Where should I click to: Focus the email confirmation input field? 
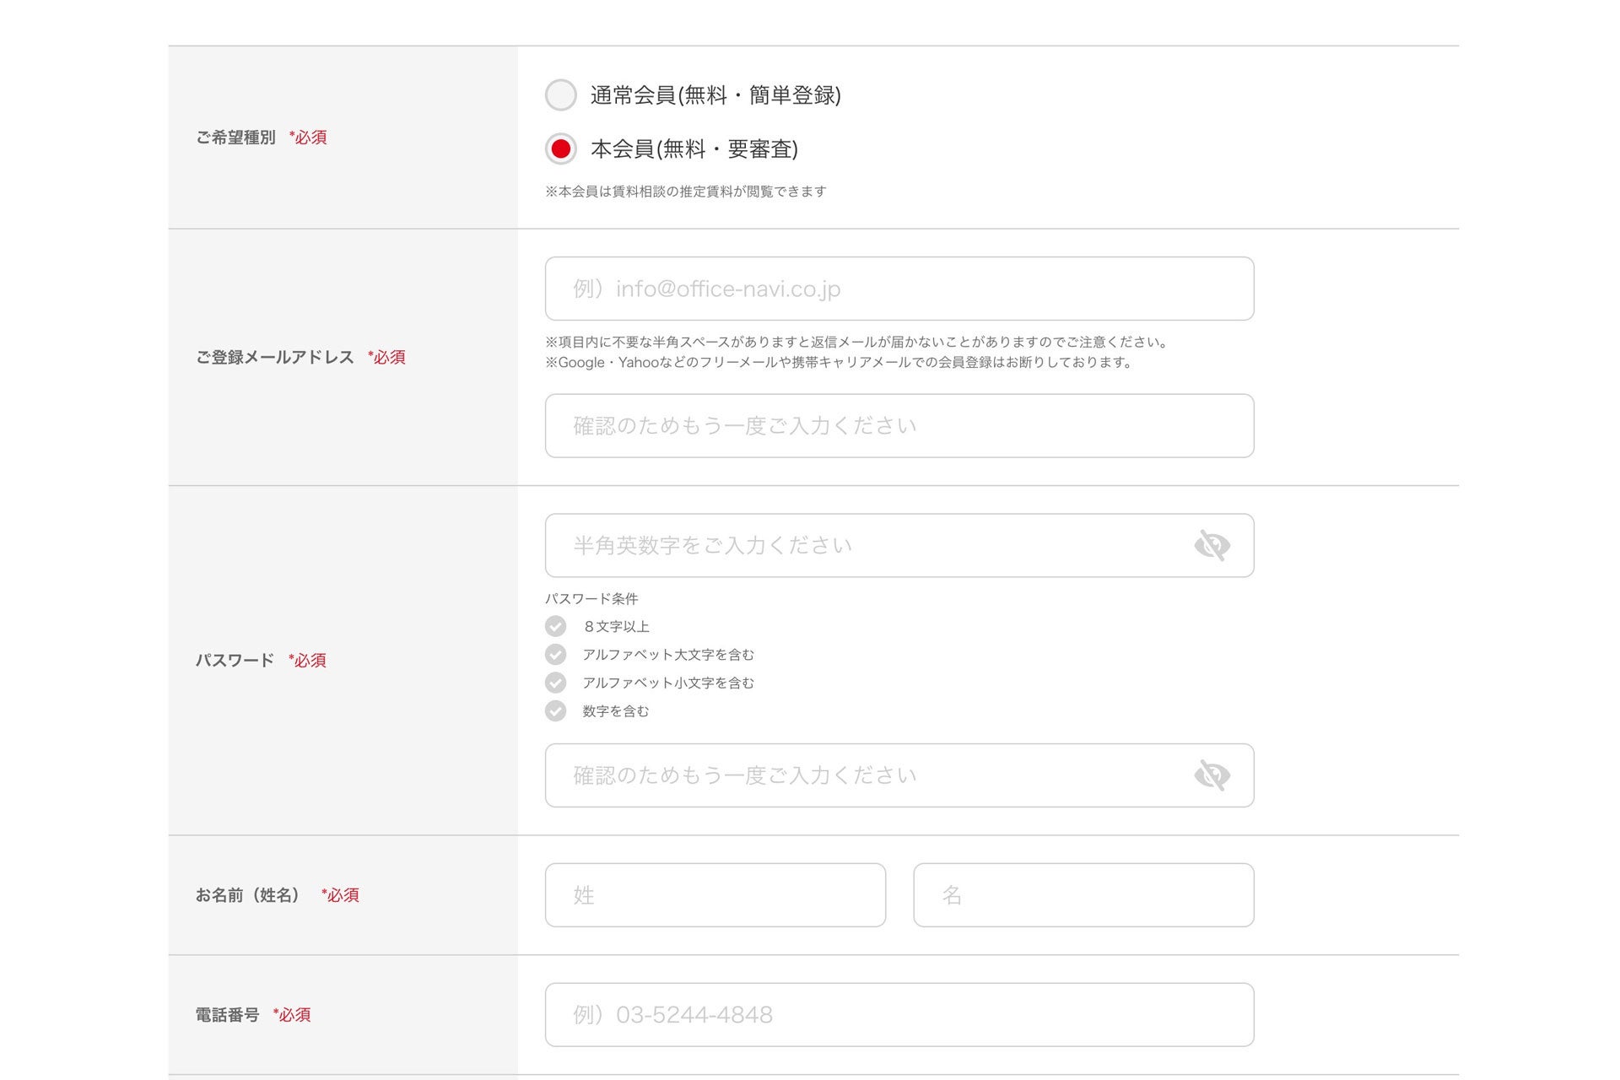[899, 426]
